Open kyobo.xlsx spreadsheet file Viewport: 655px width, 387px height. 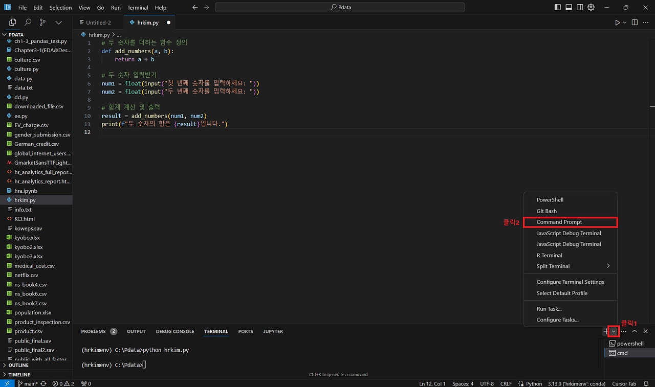(36, 238)
